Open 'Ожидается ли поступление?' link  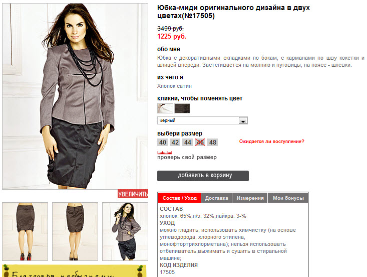271,142
